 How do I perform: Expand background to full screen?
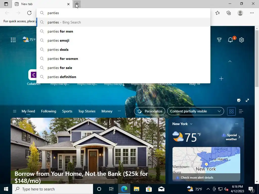click(x=247, y=100)
